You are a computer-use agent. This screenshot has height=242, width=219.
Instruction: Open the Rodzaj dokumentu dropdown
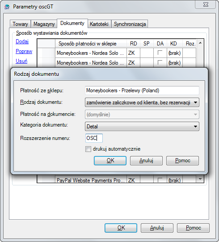(x=142, y=103)
